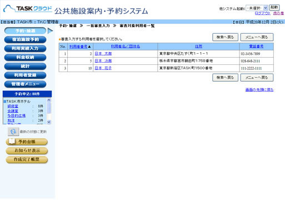
Task: Click the top メニューへ戻る button
Action: pyautogui.click(x=257, y=37)
